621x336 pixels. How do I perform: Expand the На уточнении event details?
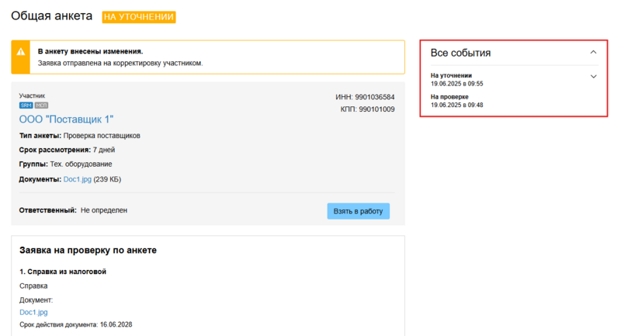pyautogui.click(x=593, y=76)
